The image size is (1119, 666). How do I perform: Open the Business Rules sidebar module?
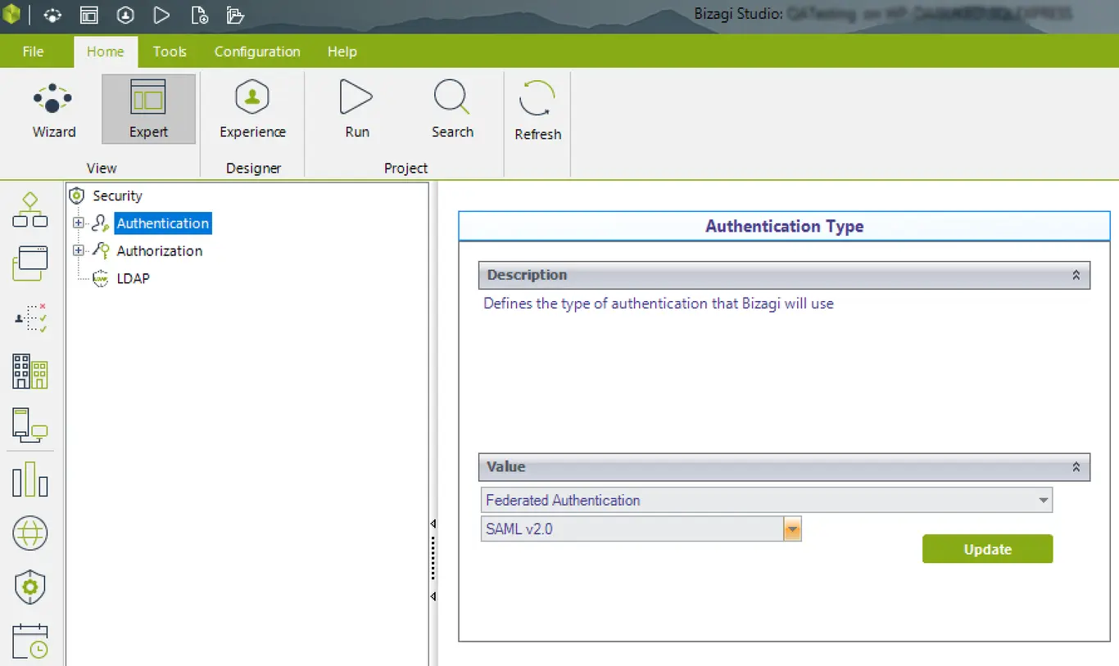(x=30, y=317)
